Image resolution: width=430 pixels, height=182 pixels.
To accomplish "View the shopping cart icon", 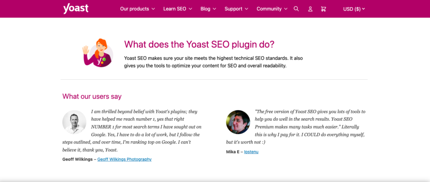I will tap(324, 9).
